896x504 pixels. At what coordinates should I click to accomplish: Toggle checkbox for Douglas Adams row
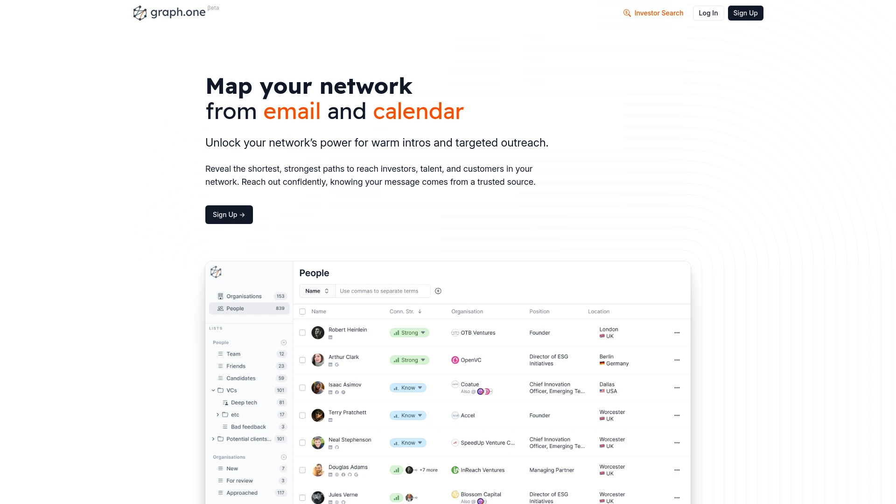pos(302,470)
